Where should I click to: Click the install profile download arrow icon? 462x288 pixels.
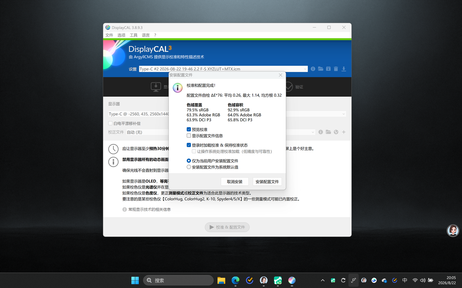344,69
